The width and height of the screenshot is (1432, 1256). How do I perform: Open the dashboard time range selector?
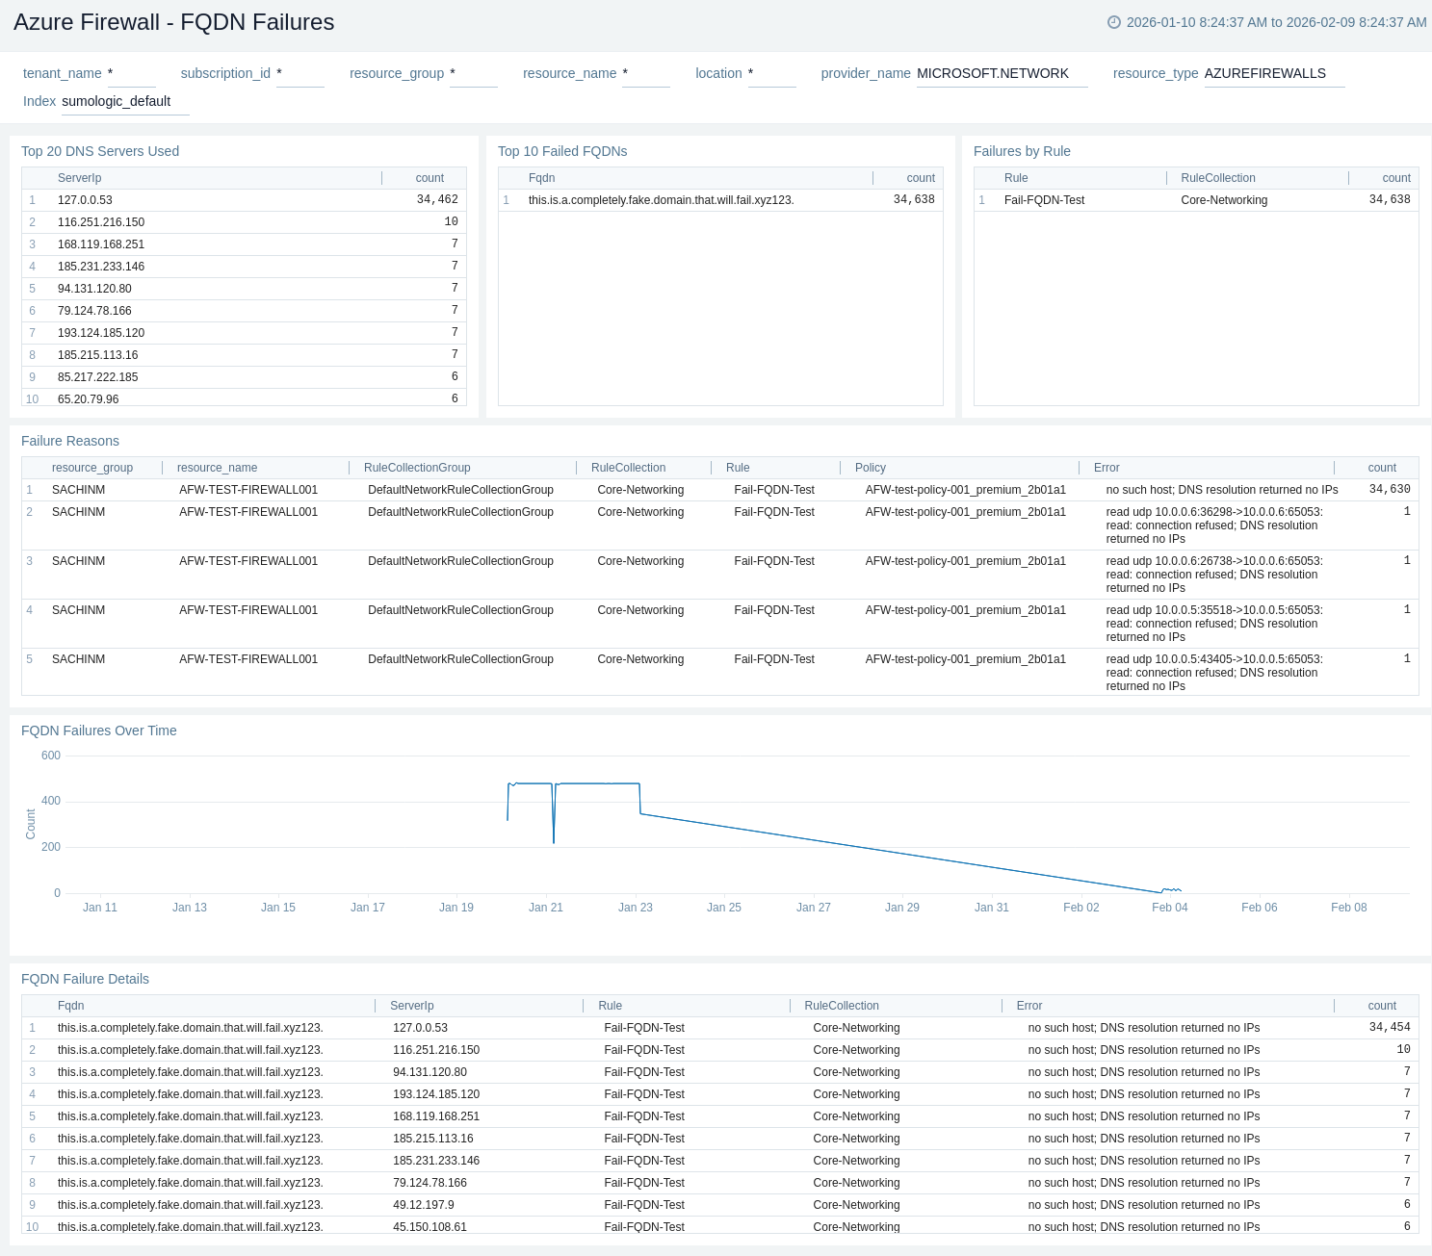[1276, 22]
